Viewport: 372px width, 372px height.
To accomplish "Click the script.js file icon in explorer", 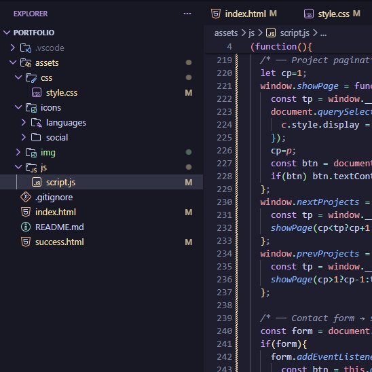I will point(37,182).
